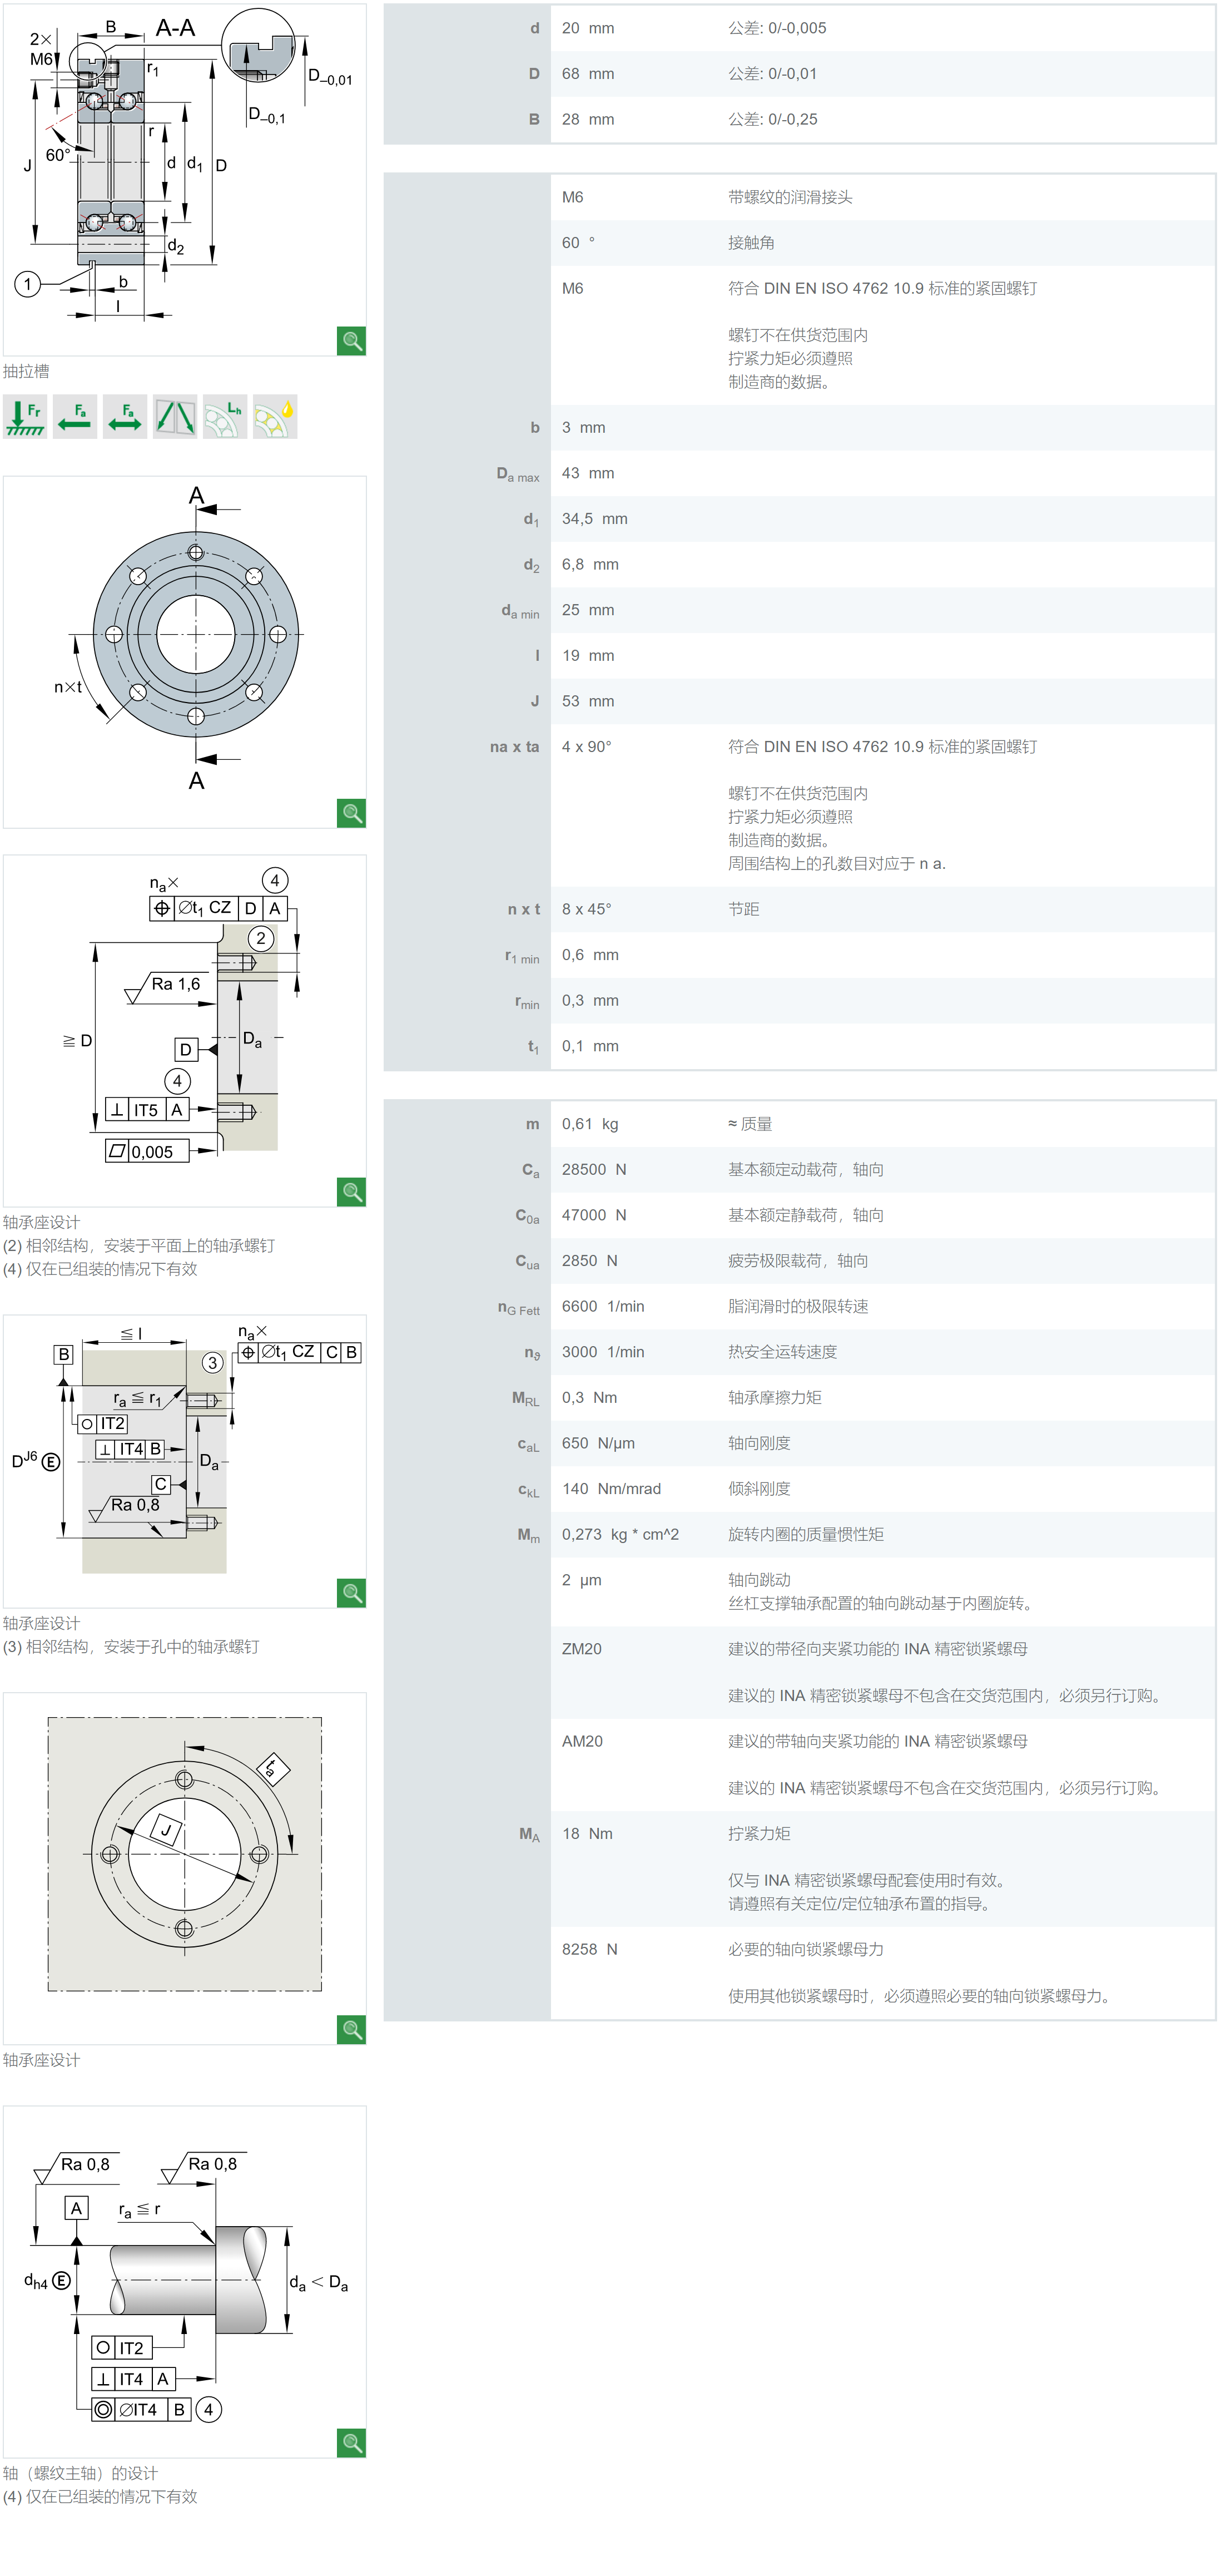Click the double-direction axial load Fa icon
This screenshot has height=2576, width=1221.
pos(125,417)
